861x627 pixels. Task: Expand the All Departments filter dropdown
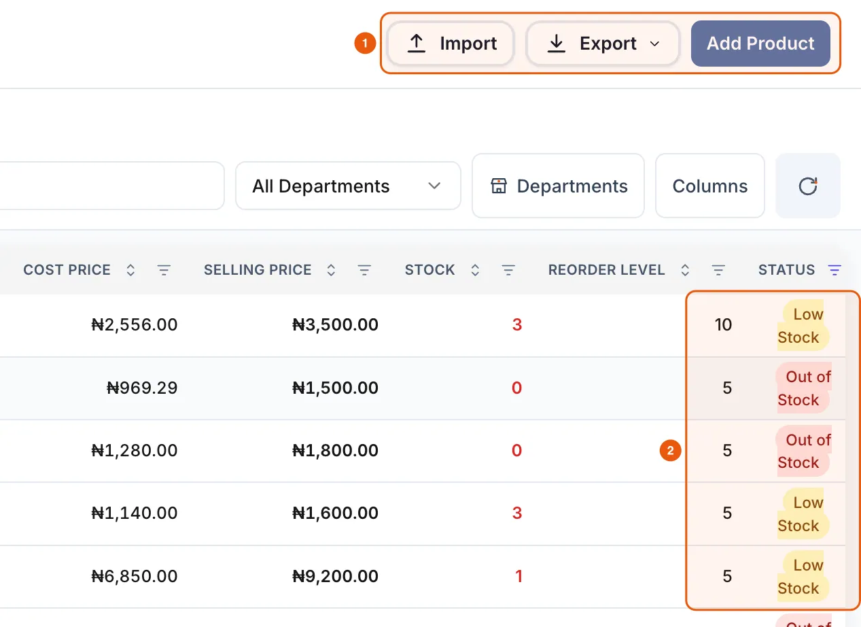tap(348, 186)
